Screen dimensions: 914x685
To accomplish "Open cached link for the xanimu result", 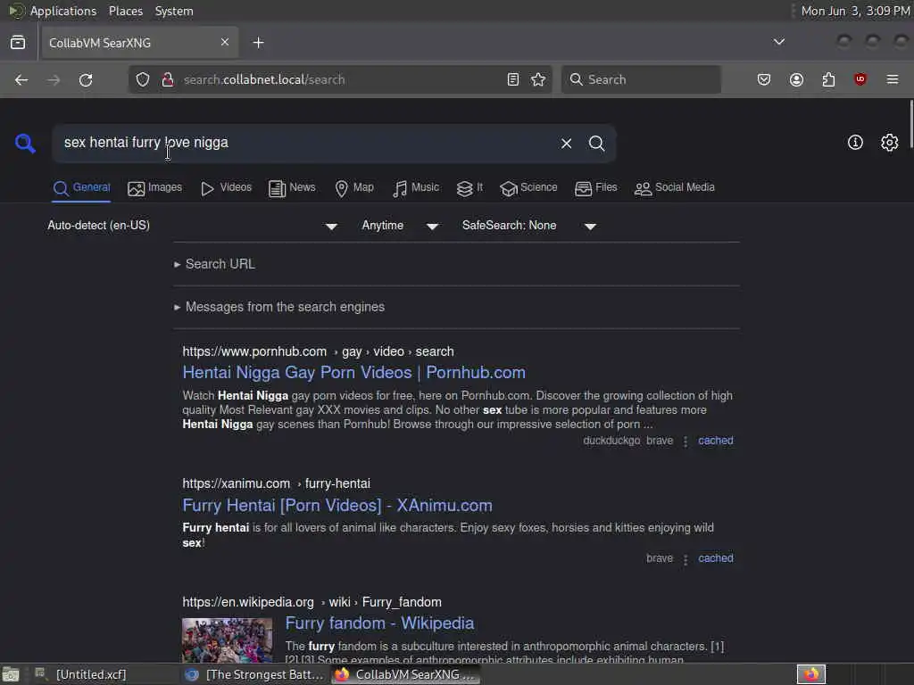I will pyautogui.click(x=716, y=558).
